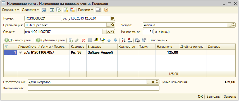Move the row up with the blue arrow

(109, 40)
